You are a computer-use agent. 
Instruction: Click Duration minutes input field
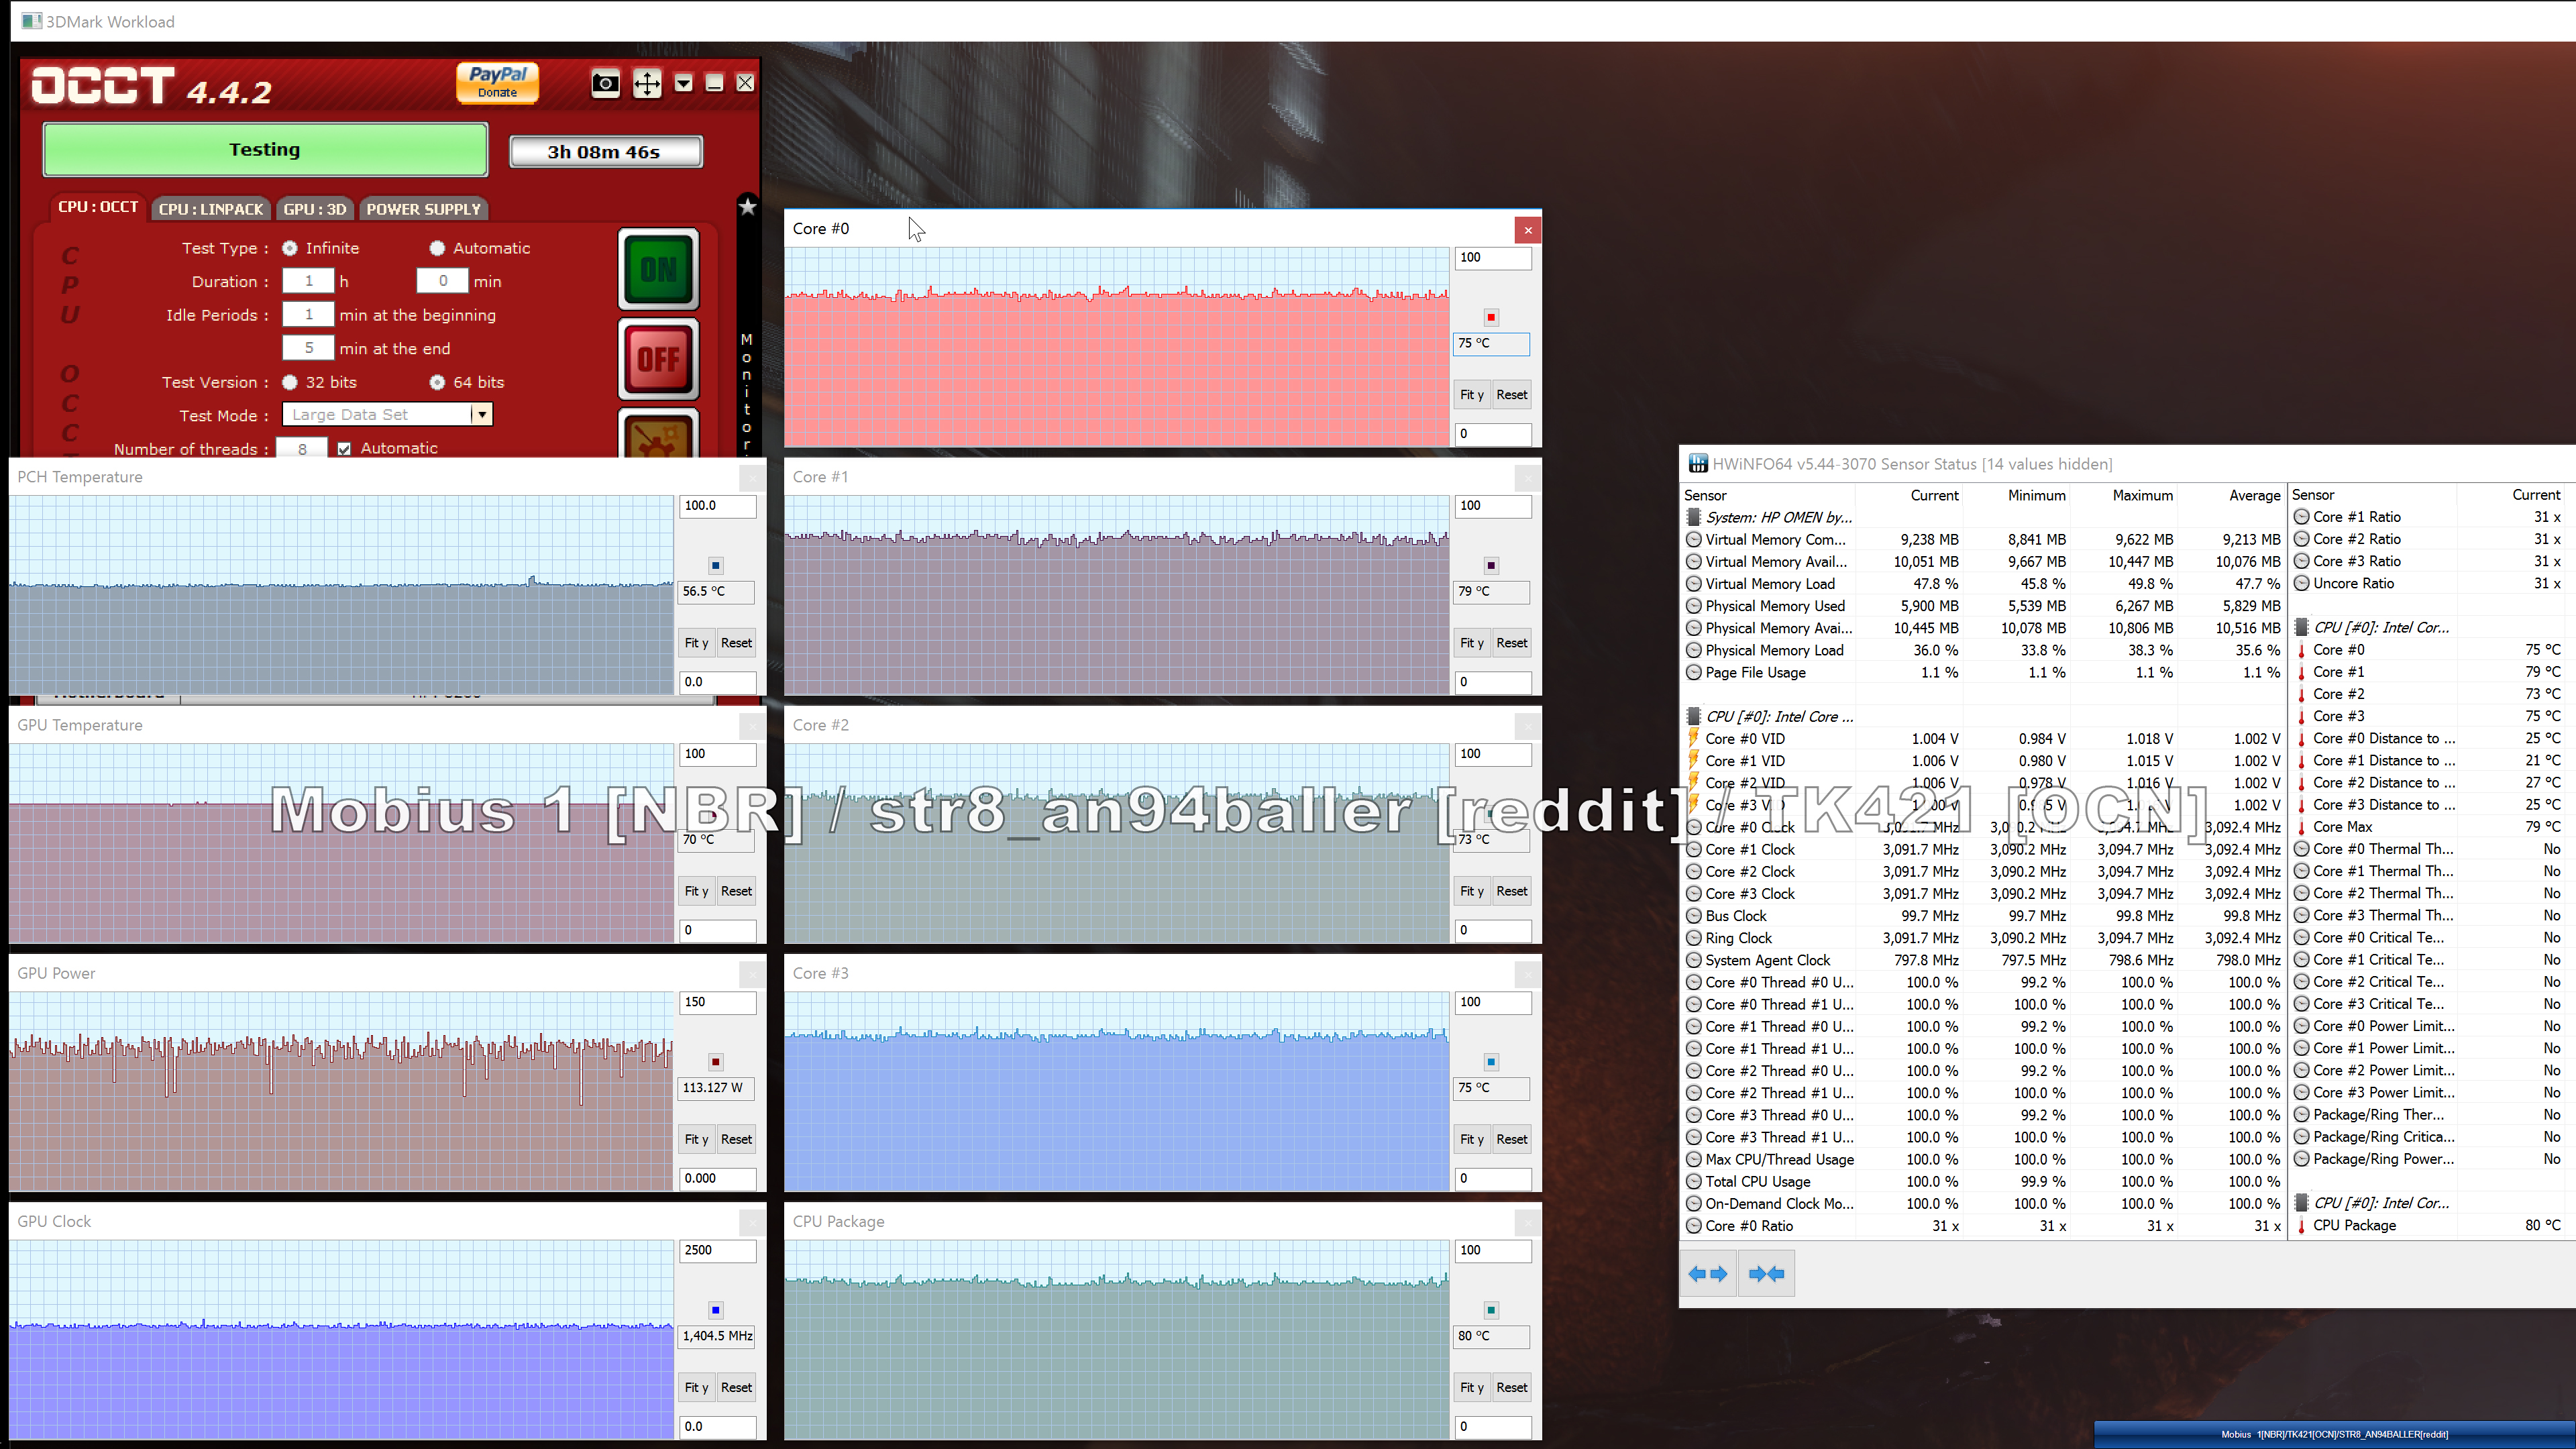point(442,281)
